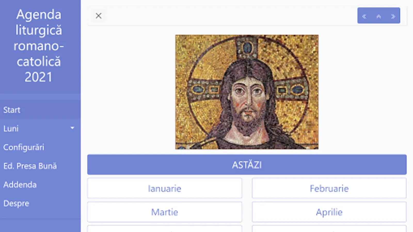Screen dimensions: 413x232
Task: Select Start in the sidebar
Action: [x=12, y=110]
